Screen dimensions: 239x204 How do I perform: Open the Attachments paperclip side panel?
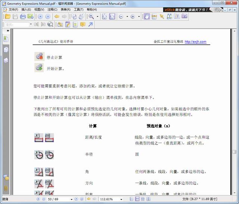point(6,188)
